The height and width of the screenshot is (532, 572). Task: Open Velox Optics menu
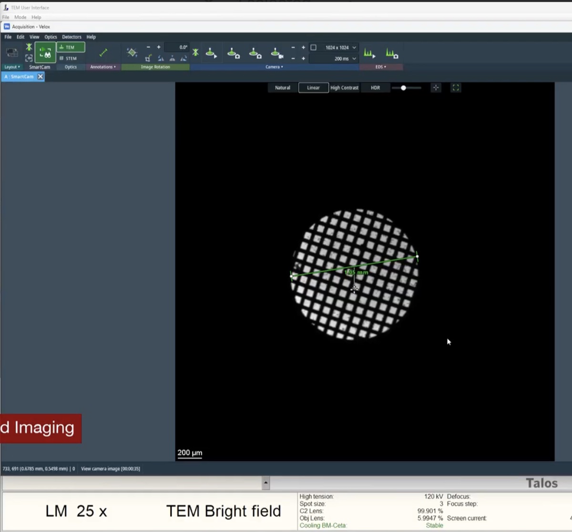(x=51, y=37)
